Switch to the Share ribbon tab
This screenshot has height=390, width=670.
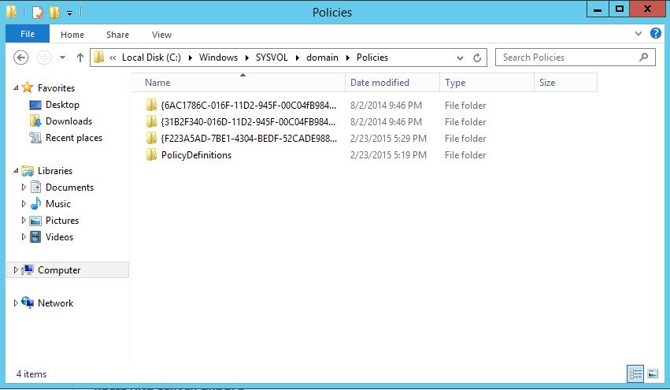[117, 35]
